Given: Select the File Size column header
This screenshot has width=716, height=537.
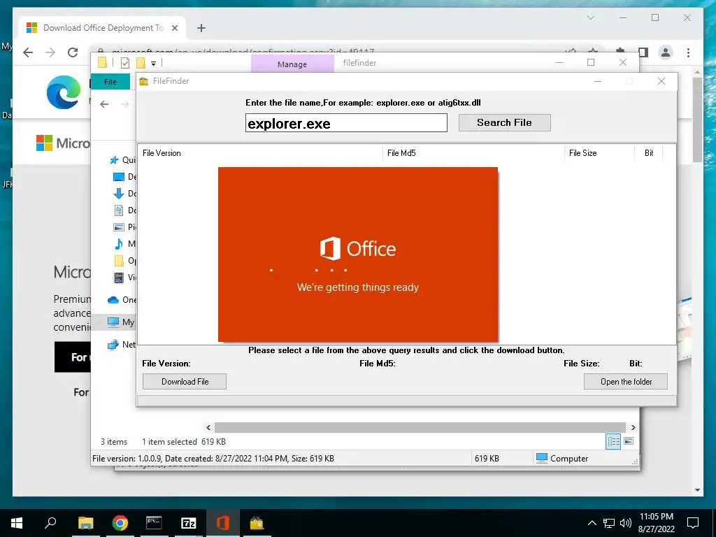Looking at the screenshot, I should (599, 153).
